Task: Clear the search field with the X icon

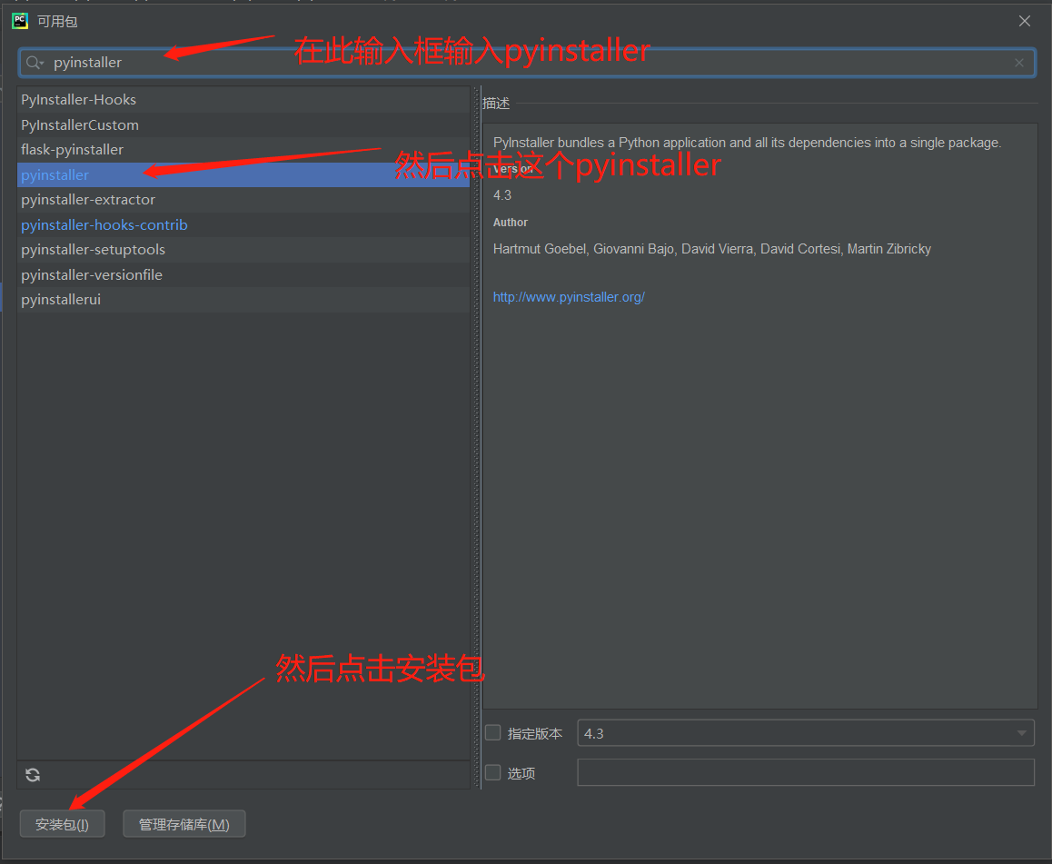Action: (1018, 63)
